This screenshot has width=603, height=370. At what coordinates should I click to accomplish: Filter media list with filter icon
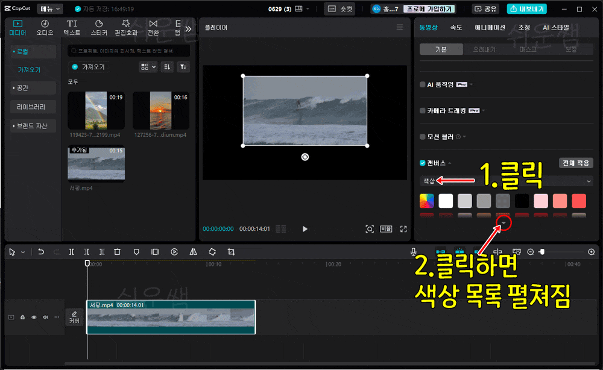click(x=183, y=67)
